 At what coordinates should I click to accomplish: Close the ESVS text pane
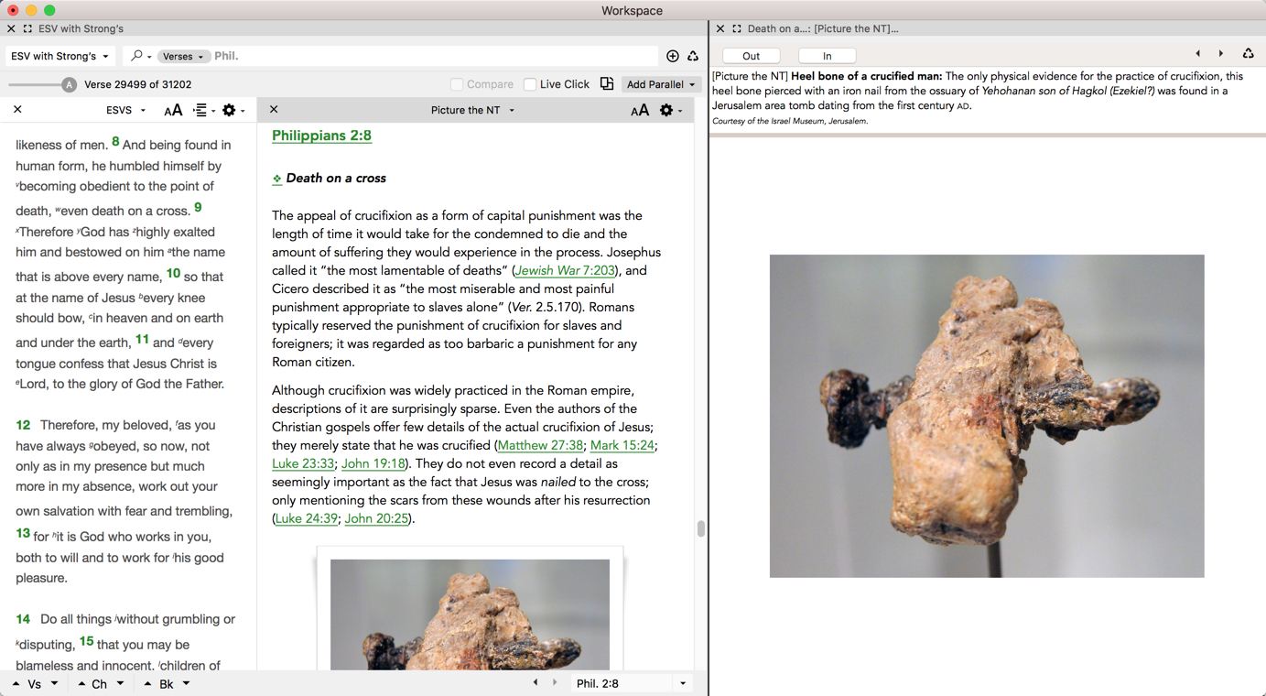point(17,110)
